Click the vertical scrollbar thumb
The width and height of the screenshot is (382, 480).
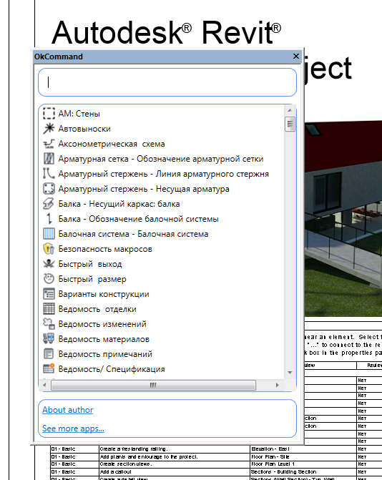[x=290, y=124]
